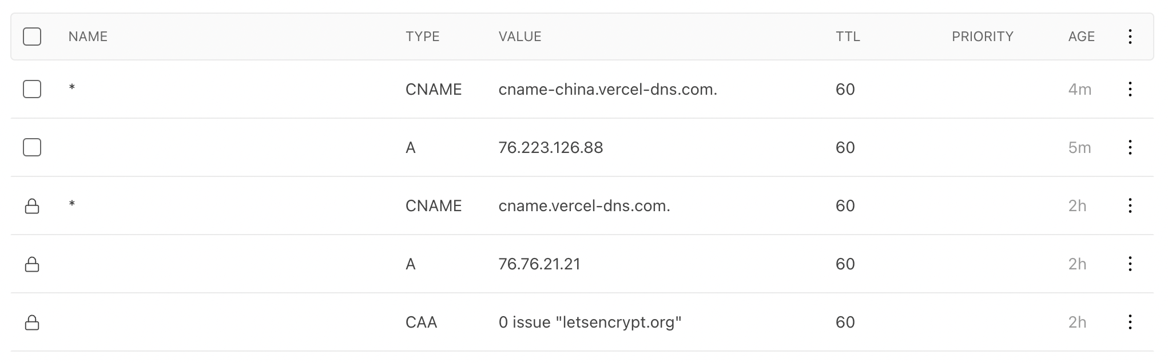This screenshot has width=1168, height=363.
Task: Toggle the select-all checkbox in the header
Action: [x=33, y=37]
